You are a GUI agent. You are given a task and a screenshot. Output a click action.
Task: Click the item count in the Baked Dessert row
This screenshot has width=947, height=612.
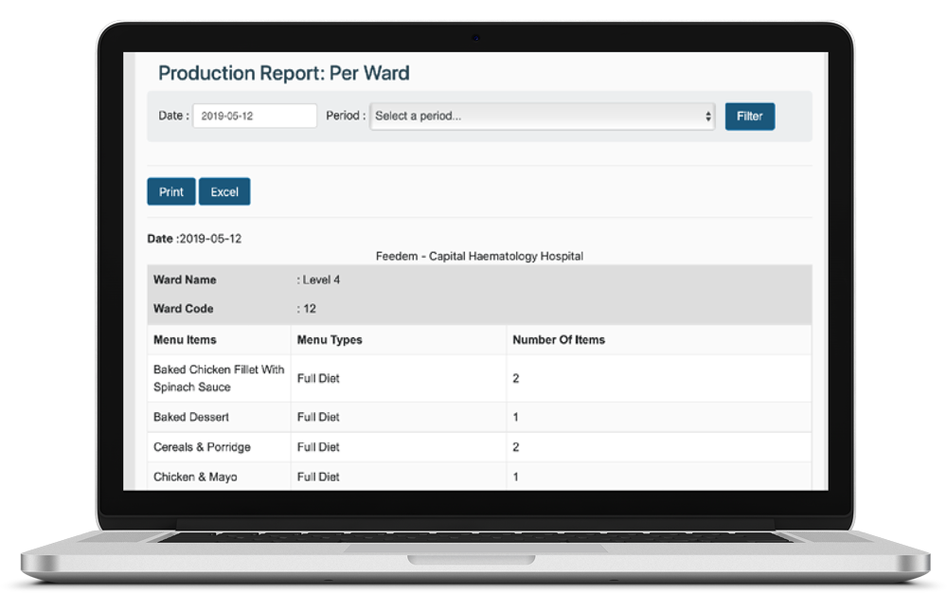point(515,417)
